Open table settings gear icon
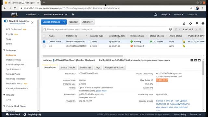Image resolution: width=208 pixels, height=117 pixels. coord(197,23)
